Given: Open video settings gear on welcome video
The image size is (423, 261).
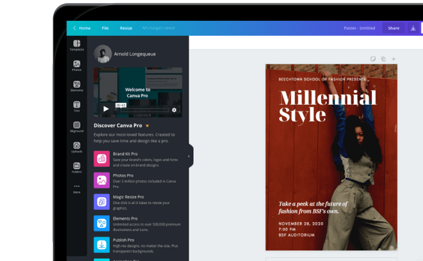Looking at the screenshot, I should [174, 110].
